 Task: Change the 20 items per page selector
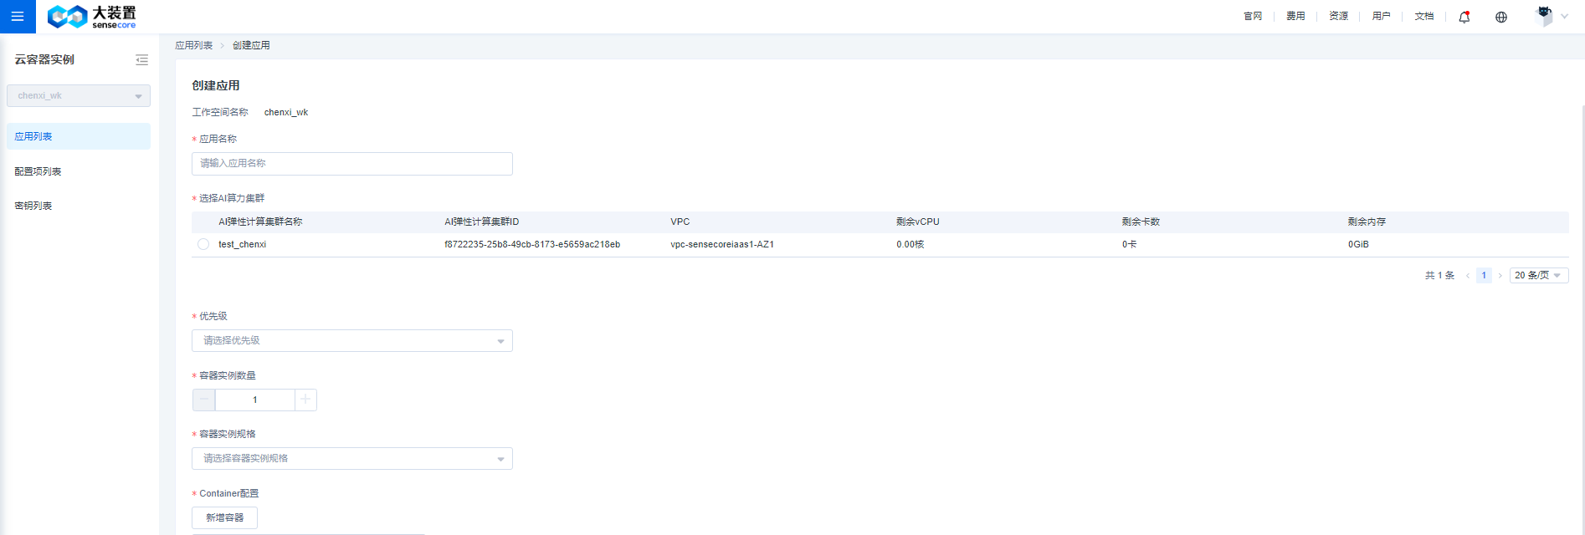click(x=1538, y=276)
